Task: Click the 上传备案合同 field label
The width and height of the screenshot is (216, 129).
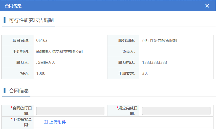Action: [x=21, y=122]
